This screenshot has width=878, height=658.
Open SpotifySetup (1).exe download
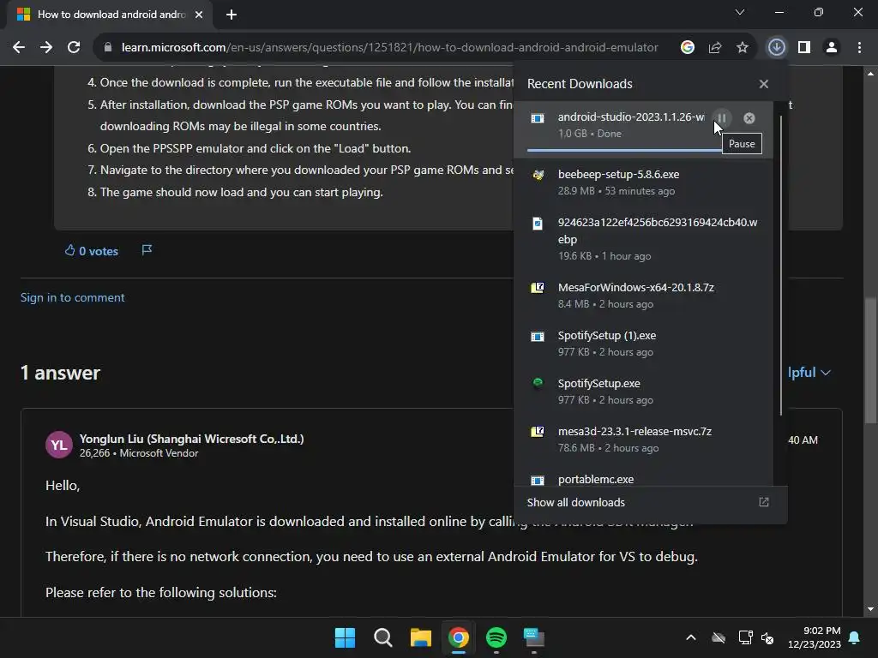coord(643,344)
